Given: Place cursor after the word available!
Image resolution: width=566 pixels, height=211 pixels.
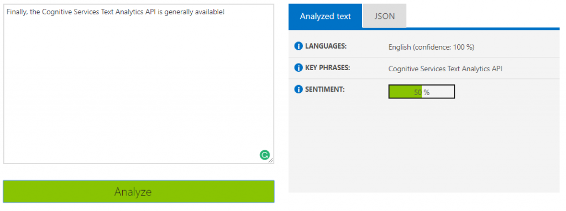Looking at the screenshot, I should point(224,12).
